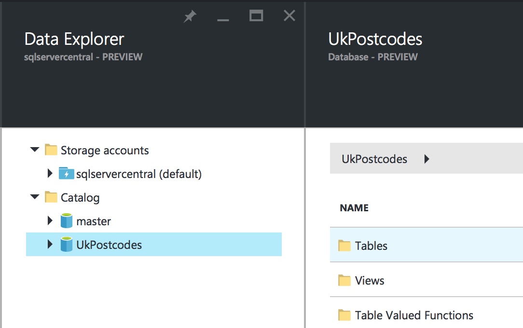Open the Tables folder row
Screen dimensions: 523x328
pyautogui.click(x=371, y=246)
